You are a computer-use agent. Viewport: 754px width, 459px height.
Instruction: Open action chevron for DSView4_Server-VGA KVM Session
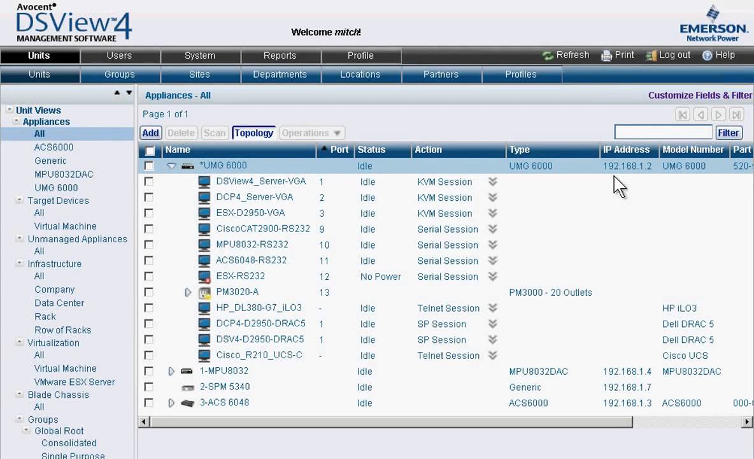pos(492,182)
